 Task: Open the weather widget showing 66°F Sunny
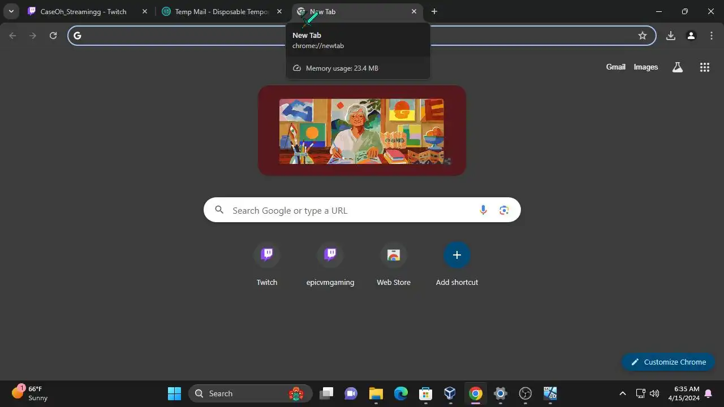tap(30, 393)
